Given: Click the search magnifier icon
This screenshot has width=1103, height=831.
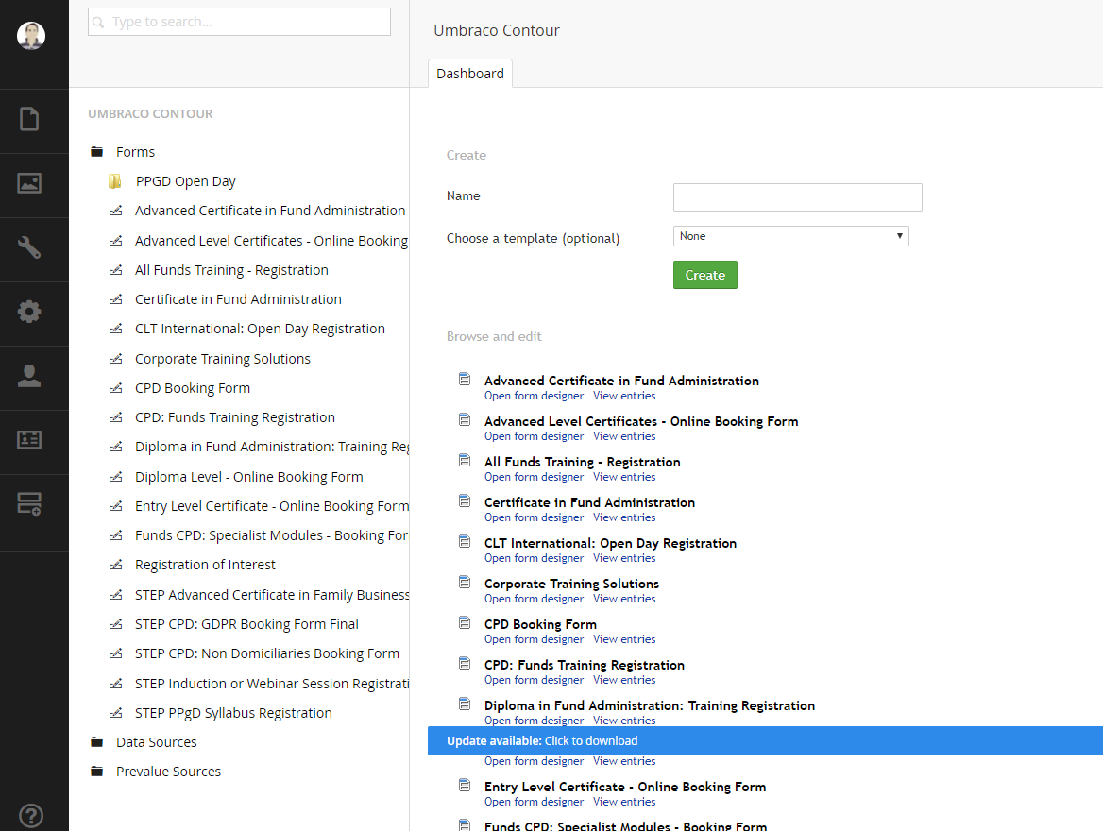Looking at the screenshot, I should (98, 23).
